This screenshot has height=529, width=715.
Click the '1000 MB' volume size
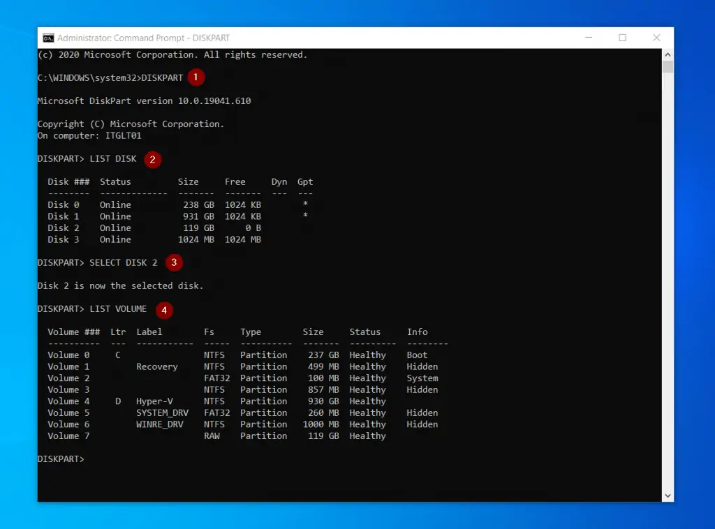click(321, 424)
